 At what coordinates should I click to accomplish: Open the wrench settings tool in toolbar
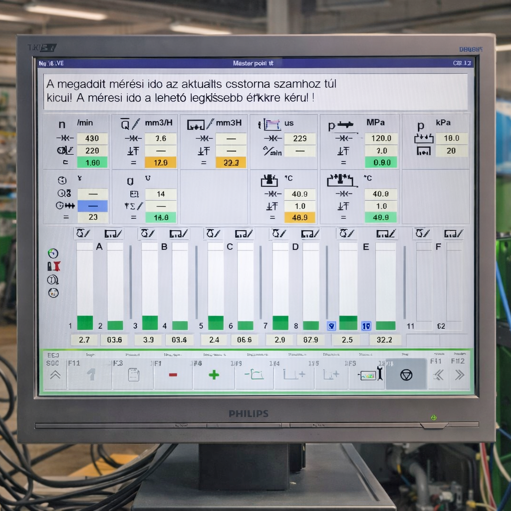coord(372,374)
